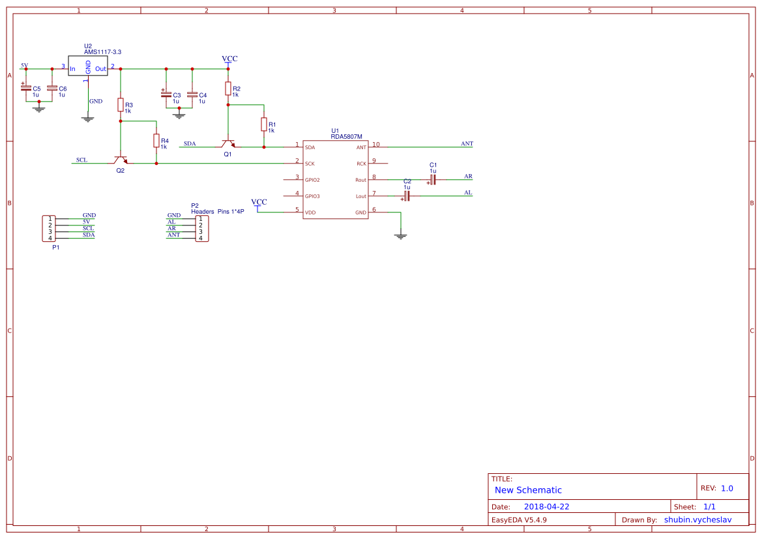762x539 pixels.
Task: Click ground symbol below U1 GND pin
Action: click(x=401, y=235)
